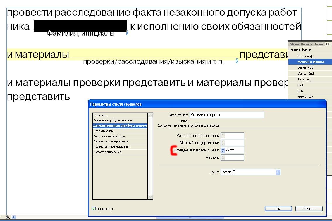
Task: Select Мелкий в формах style in panel list
Action: pos(310,62)
